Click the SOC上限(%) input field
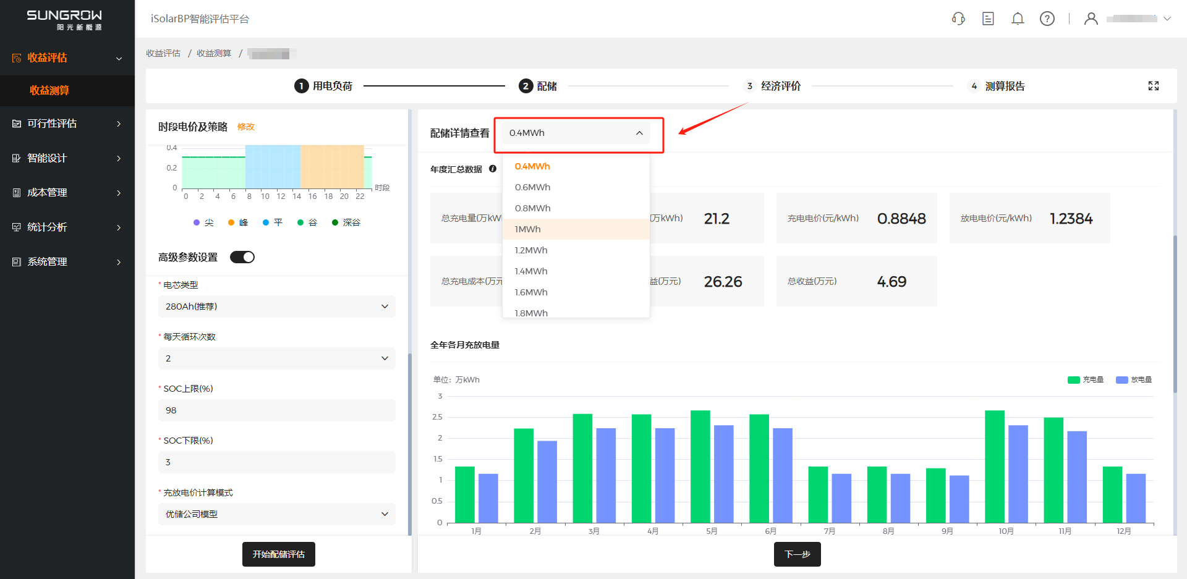1187x579 pixels. click(276, 410)
